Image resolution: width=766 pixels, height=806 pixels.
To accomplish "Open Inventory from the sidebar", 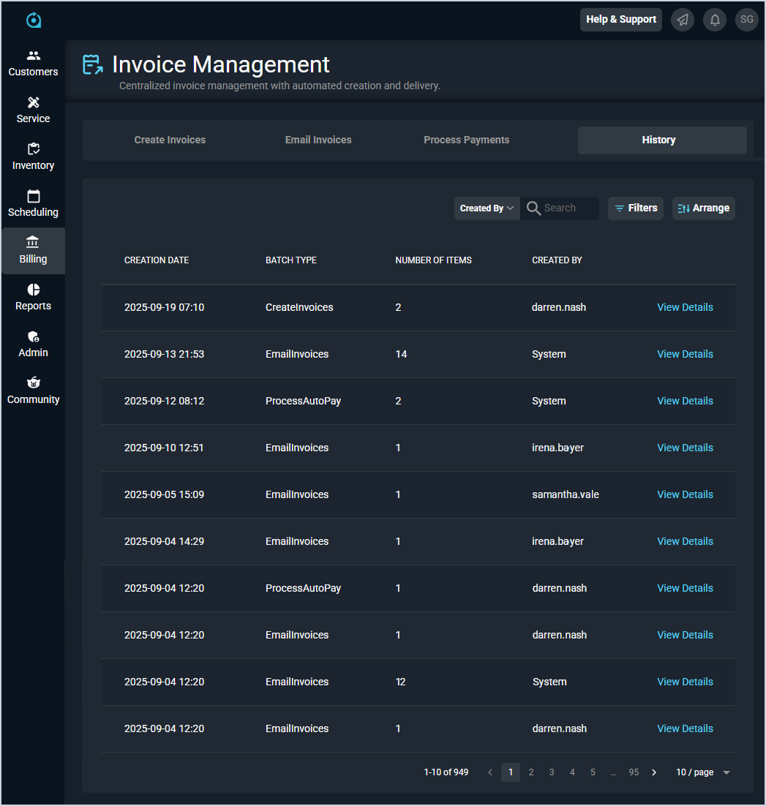I will [33, 157].
